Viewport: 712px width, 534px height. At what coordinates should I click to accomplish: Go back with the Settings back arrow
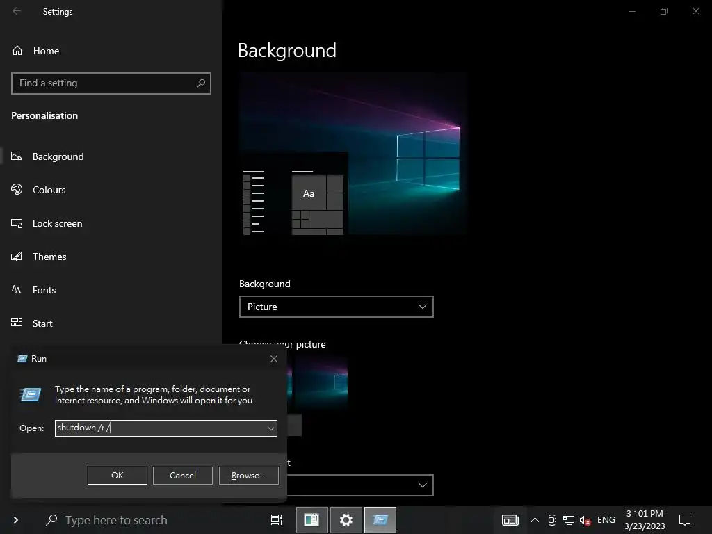click(x=17, y=11)
